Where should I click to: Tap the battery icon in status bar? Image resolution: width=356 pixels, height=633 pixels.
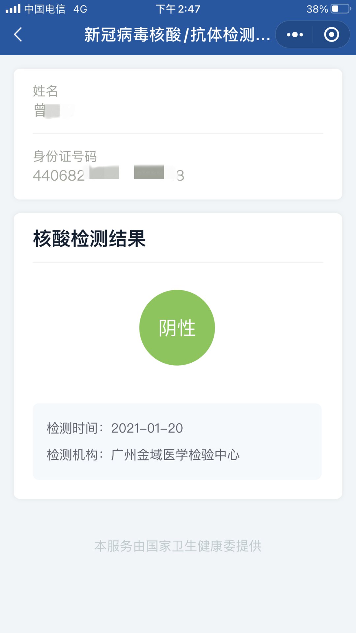tap(341, 9)
